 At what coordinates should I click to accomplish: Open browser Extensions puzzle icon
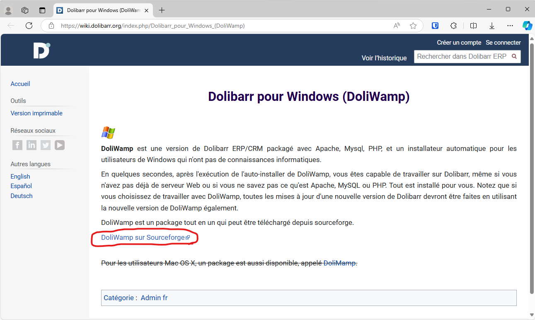click(453, 26)
